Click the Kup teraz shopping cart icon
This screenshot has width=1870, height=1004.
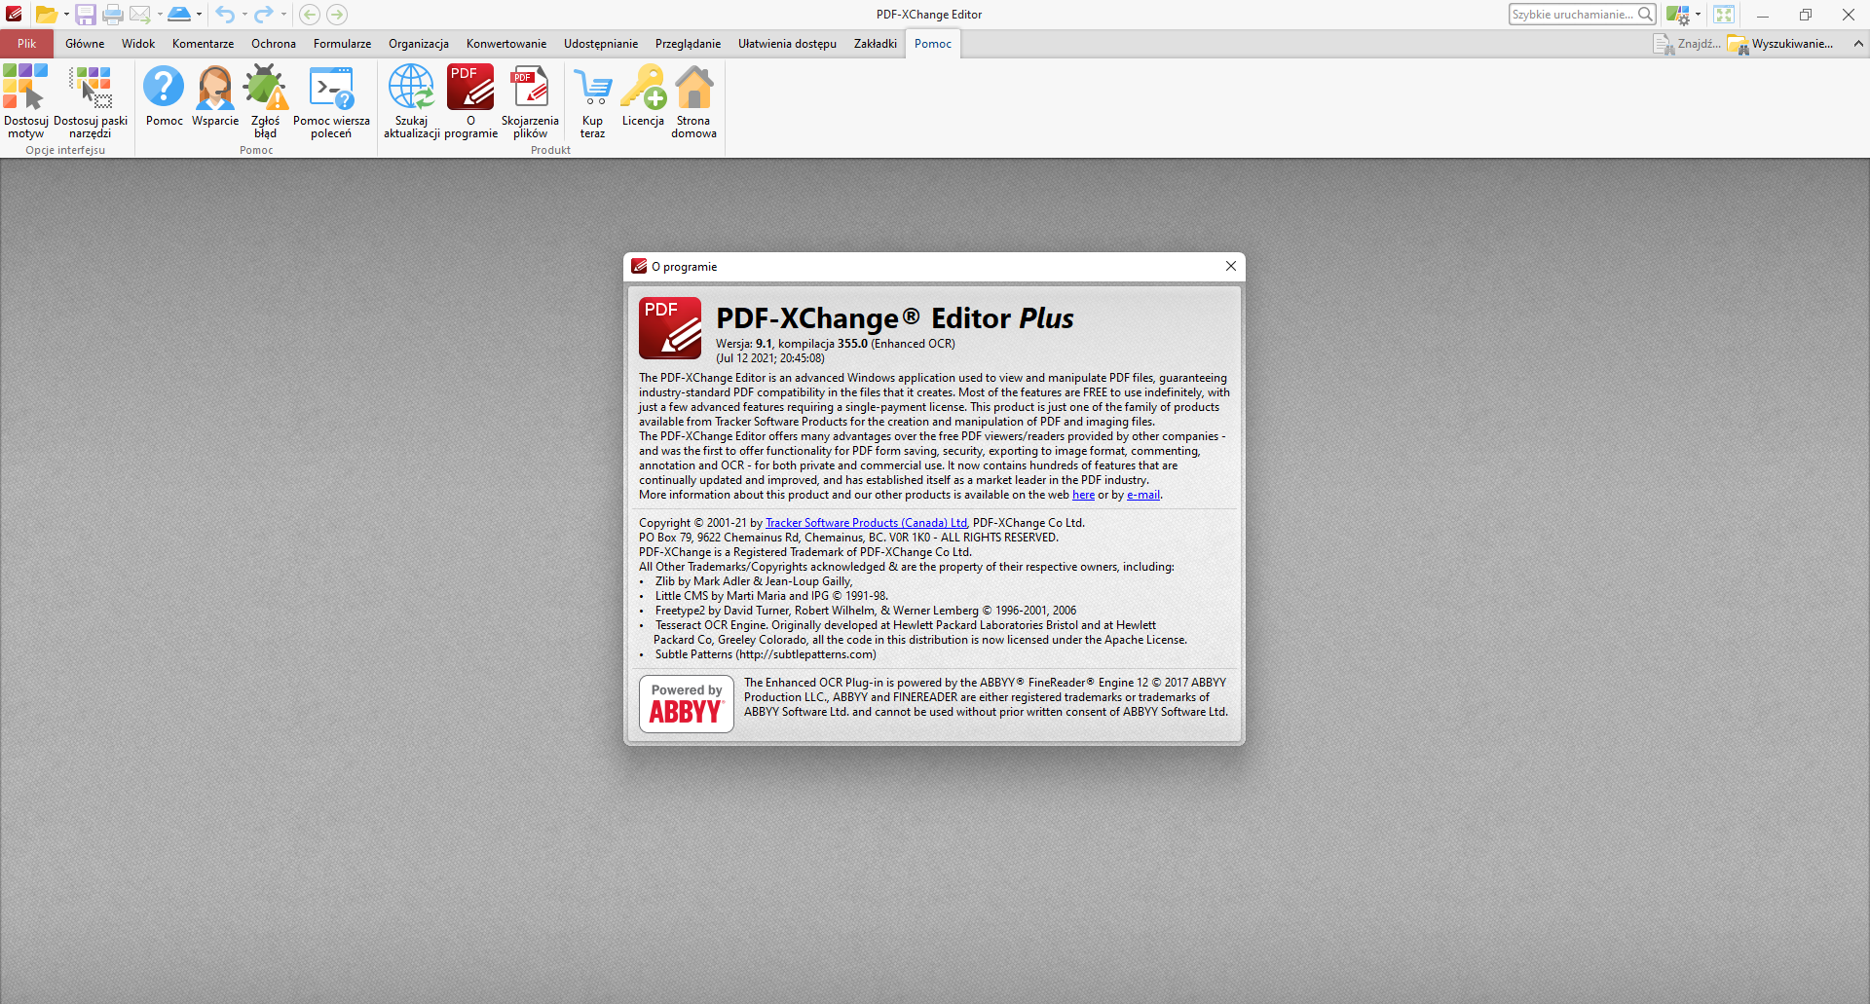click(592, 101)
